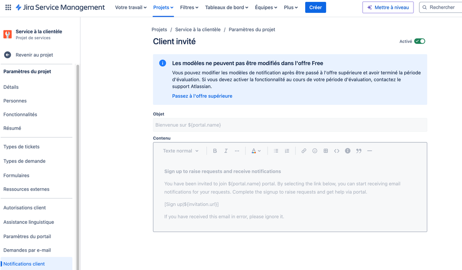Click the Passez à l'offre supérieure link

tap(202, 96)
